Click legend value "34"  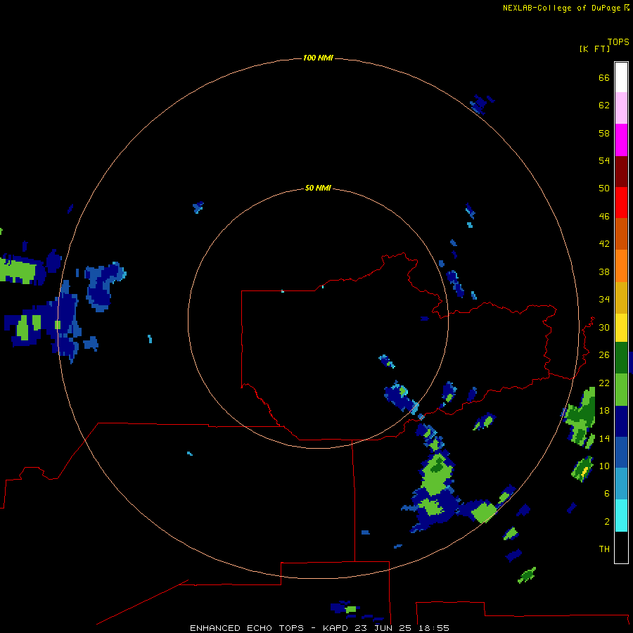604,299
